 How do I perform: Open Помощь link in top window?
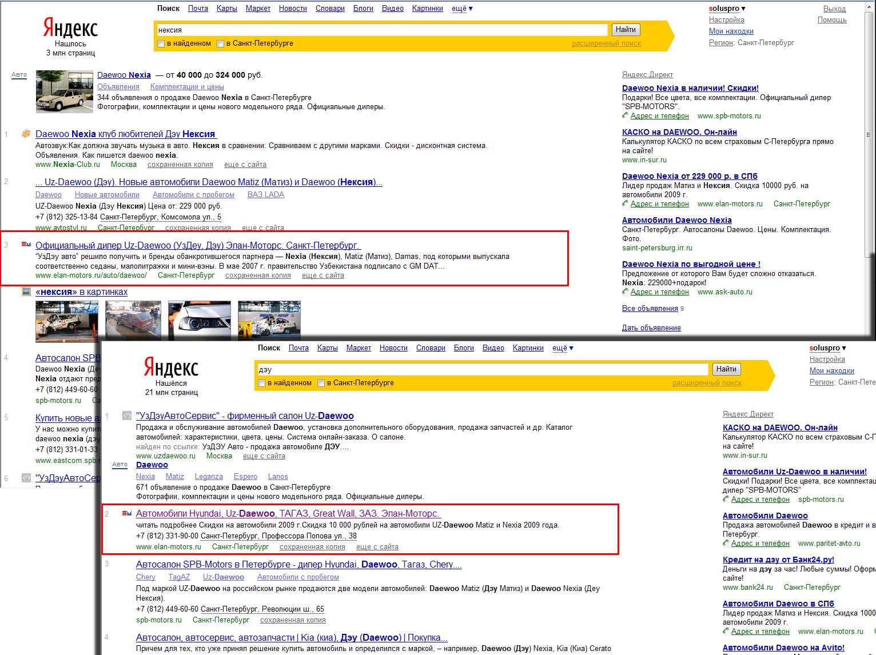pos(832,20)
